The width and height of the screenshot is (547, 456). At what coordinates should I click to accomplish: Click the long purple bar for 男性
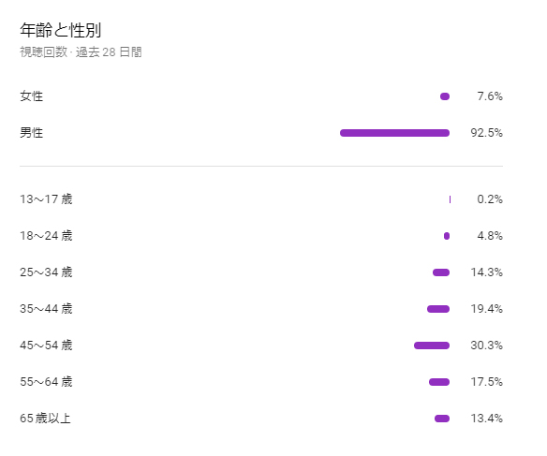[x=394, y=133]
